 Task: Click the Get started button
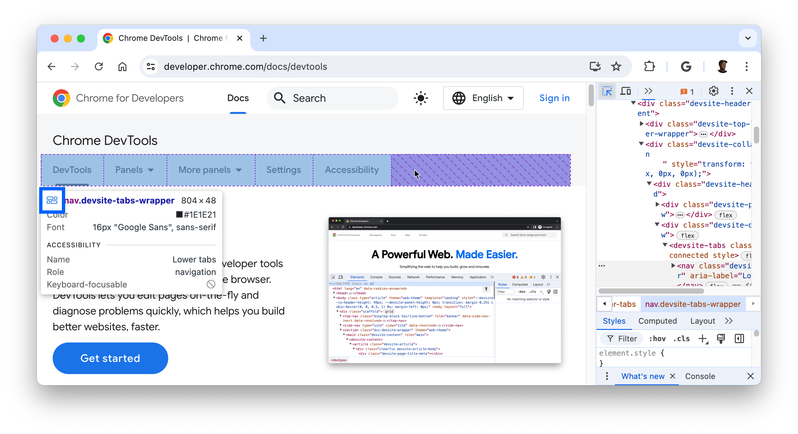[110, 358]
